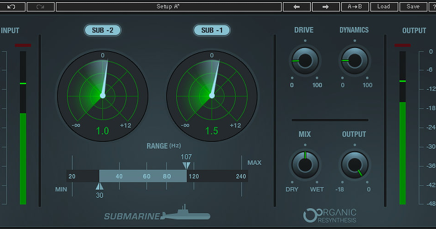Click the undo arrow button
The image size is (436, 229).
tap(12, 7)
